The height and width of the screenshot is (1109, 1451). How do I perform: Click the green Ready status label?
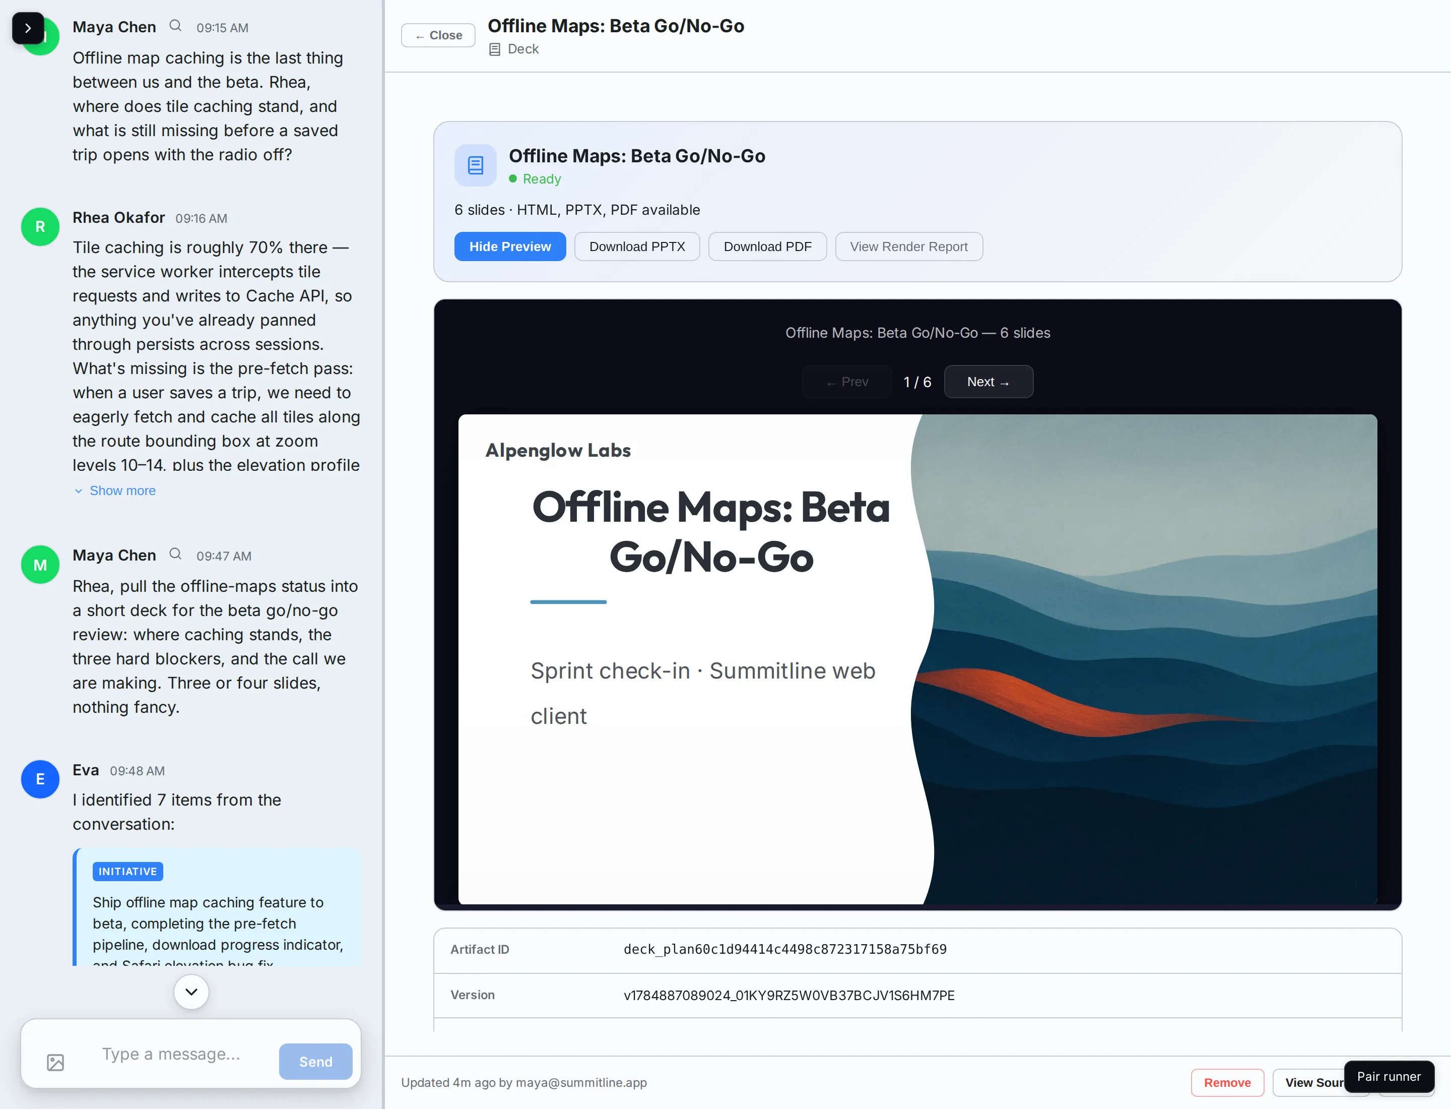(x=542, y=179)
